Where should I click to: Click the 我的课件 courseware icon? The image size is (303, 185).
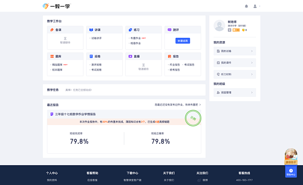[218, 63]
